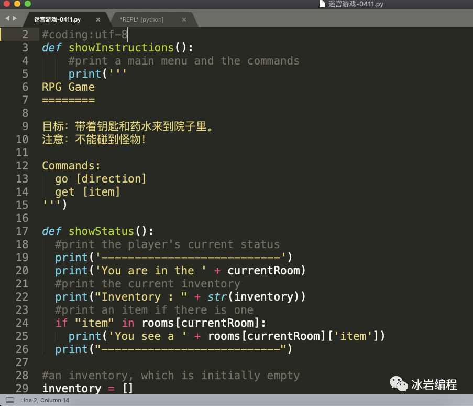This screenshot has width=473, height=406.
Task: Click the 目标 goal description line
Action: click(128, 126)
